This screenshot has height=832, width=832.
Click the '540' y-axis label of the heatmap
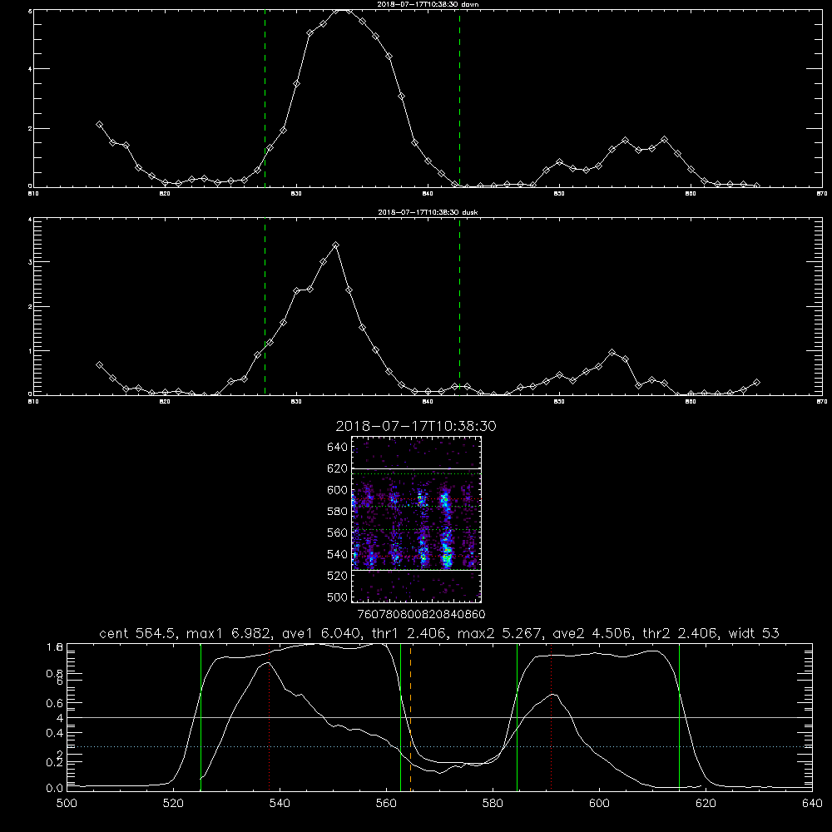pyautogui.click(x=338, y=554)
